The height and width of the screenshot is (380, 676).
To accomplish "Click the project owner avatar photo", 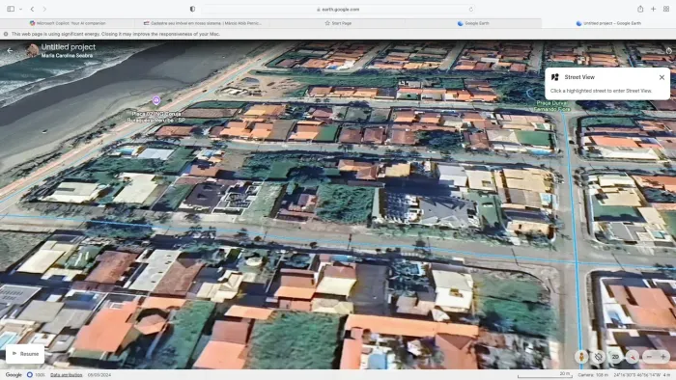I will point(32,50).
